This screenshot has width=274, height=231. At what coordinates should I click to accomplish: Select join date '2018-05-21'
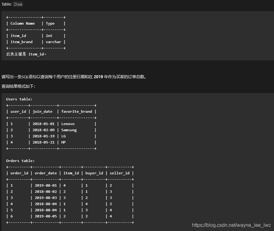click(43, 142)
